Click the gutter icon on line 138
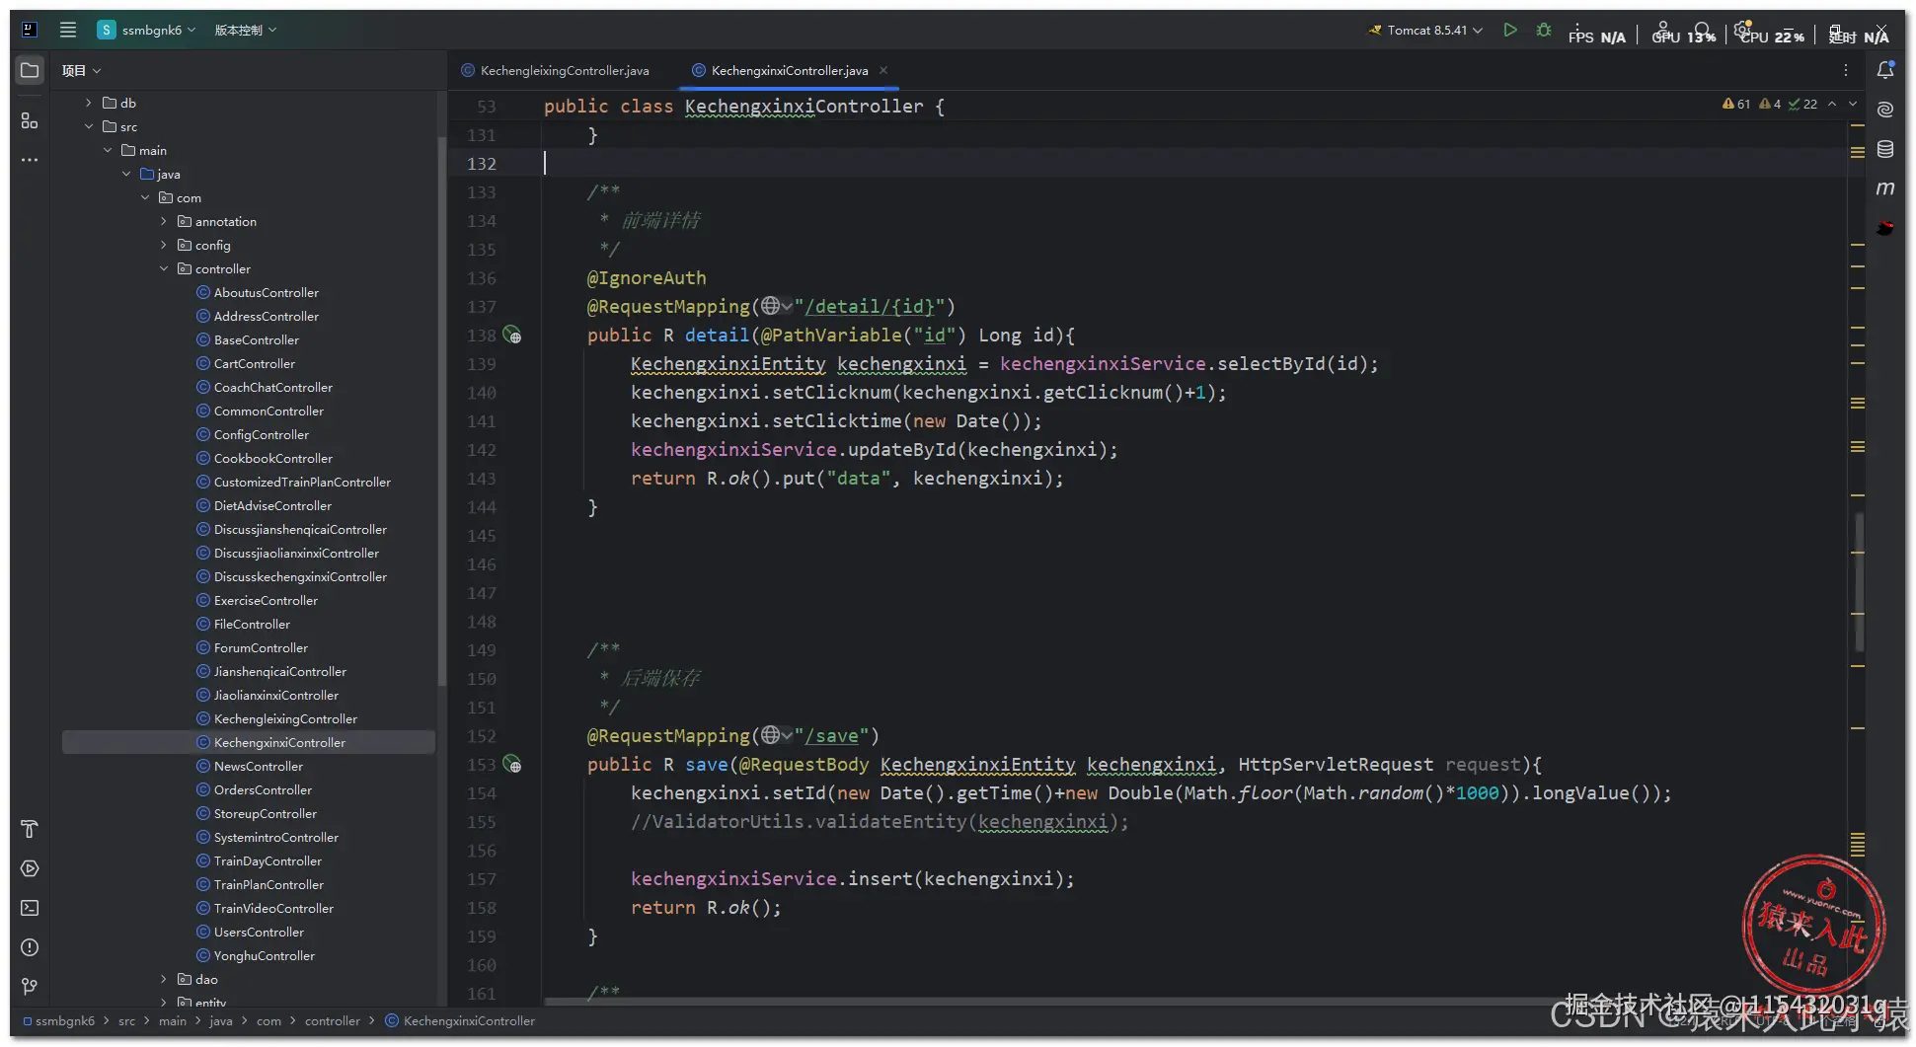The width and height of the screenshot is (1916, 1047). [512, 335]
